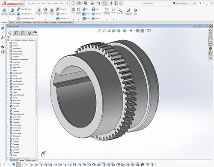Open the Options gear button
214x167 pixels.
[121, 3]
